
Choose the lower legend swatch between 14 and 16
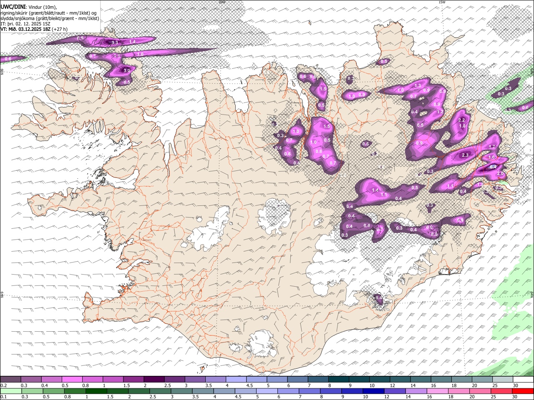pyautogui.click(x=416, y=391)
